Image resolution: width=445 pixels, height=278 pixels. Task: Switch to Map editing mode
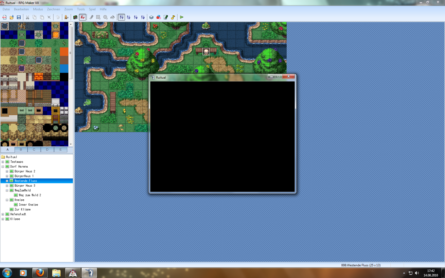point(75,17)
